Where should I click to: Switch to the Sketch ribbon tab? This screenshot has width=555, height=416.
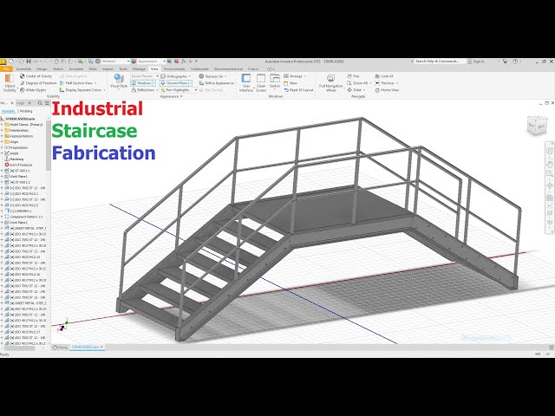(x=58, y=69)
